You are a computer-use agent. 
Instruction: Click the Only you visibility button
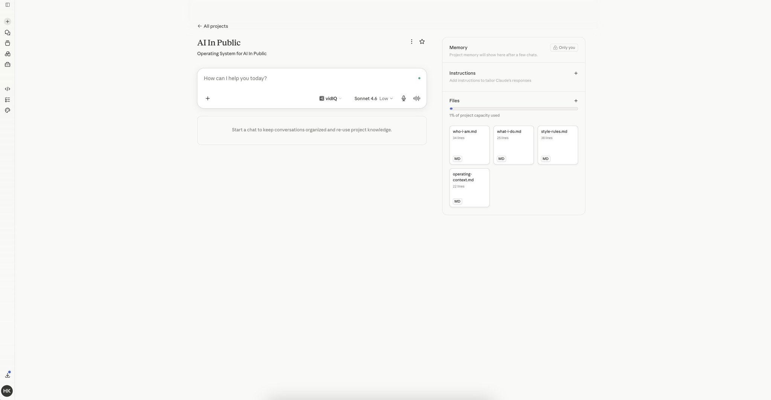[564, 48]
